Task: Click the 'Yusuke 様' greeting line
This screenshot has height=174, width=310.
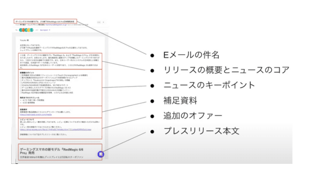Action: pyautogui.click(x=24, y=40)
